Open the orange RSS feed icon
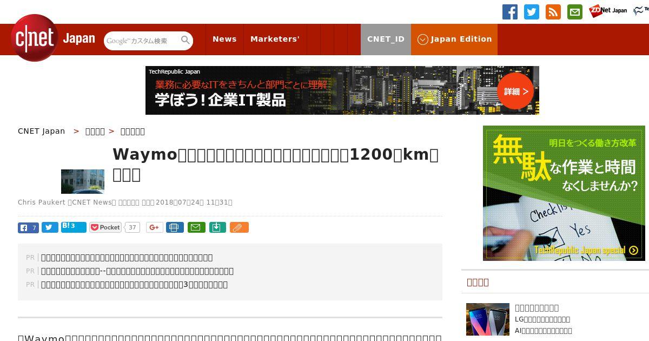 (x=553, y=12)
